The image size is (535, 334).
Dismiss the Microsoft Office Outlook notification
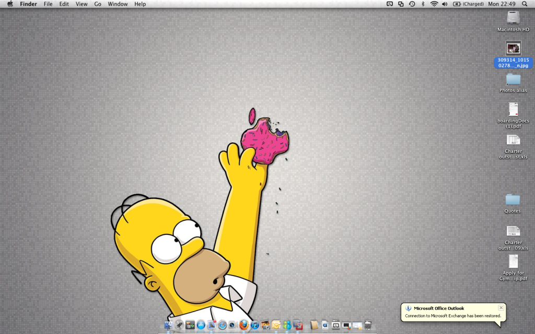[501, 307]
